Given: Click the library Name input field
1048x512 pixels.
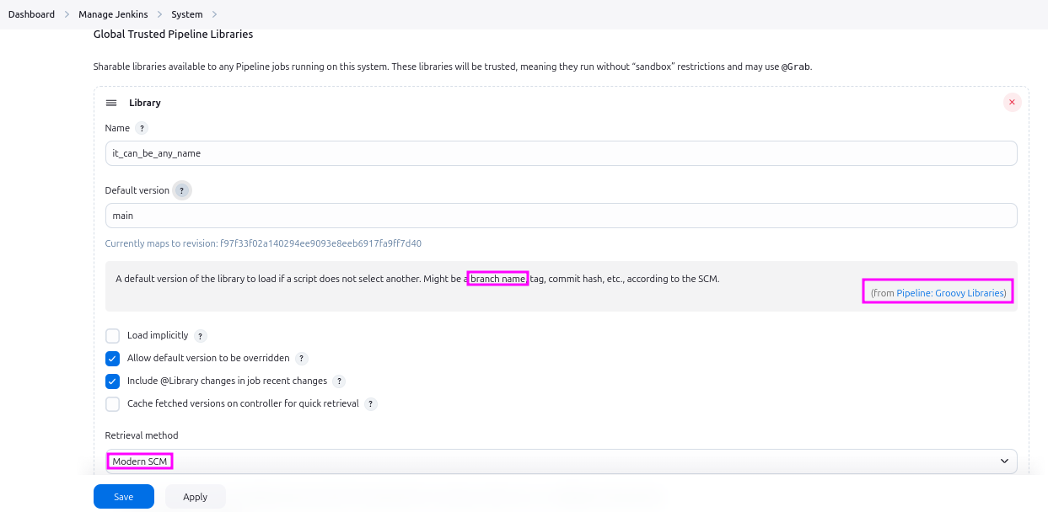Looking at the screenshot, I should (561, 153).
